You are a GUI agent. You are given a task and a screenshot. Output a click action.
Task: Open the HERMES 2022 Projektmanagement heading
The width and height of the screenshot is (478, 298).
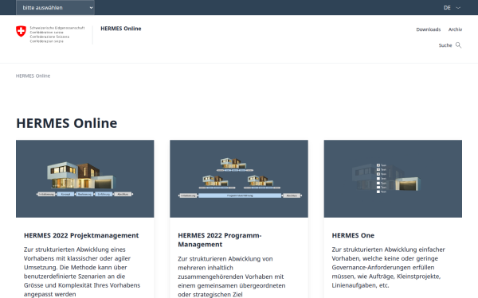point(81,235)
